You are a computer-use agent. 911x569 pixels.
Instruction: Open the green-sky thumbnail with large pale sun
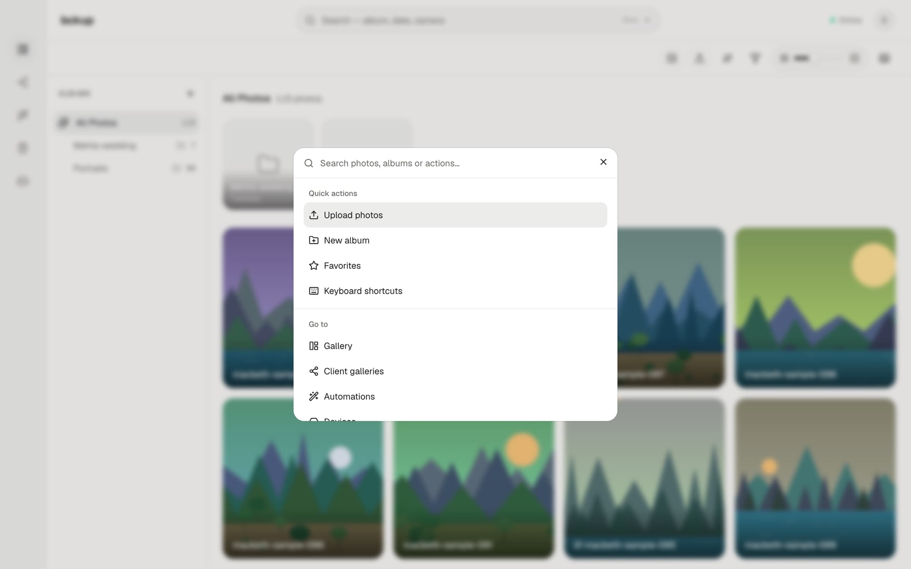tap(815, 307)
